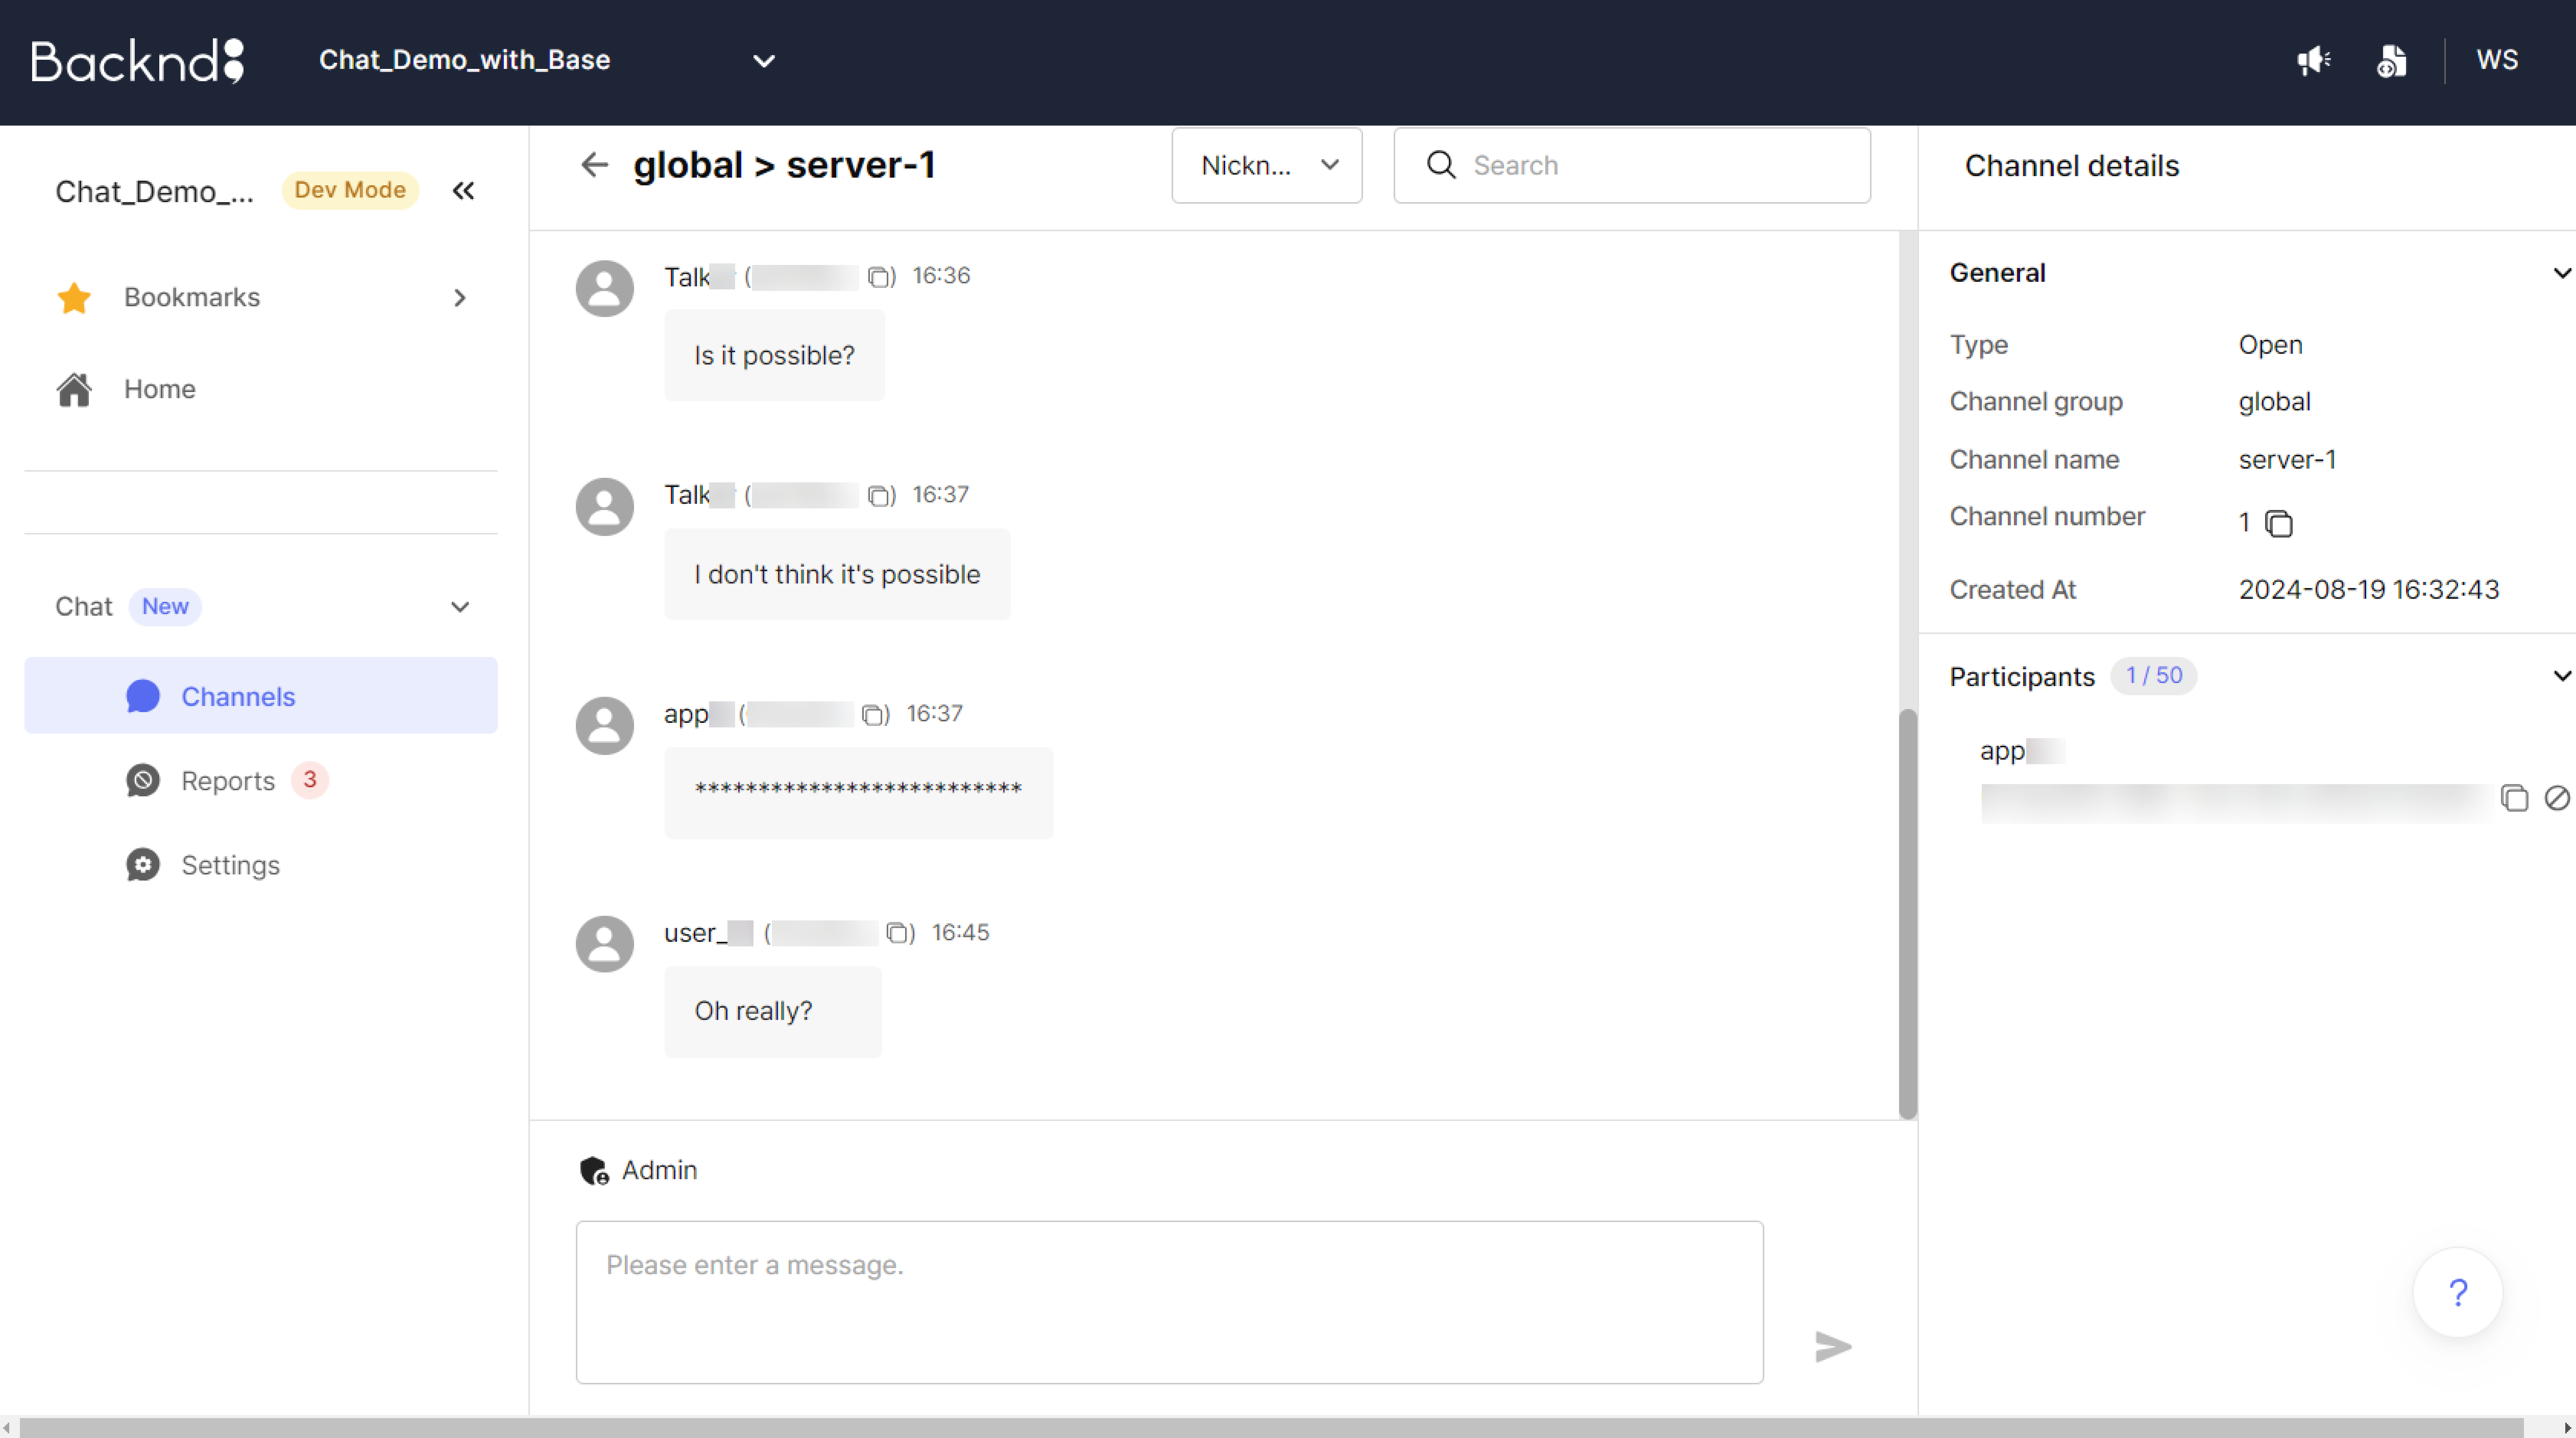Open the WS account menu
Screen dimensions: 2576x1438
tap(2497, 60)
